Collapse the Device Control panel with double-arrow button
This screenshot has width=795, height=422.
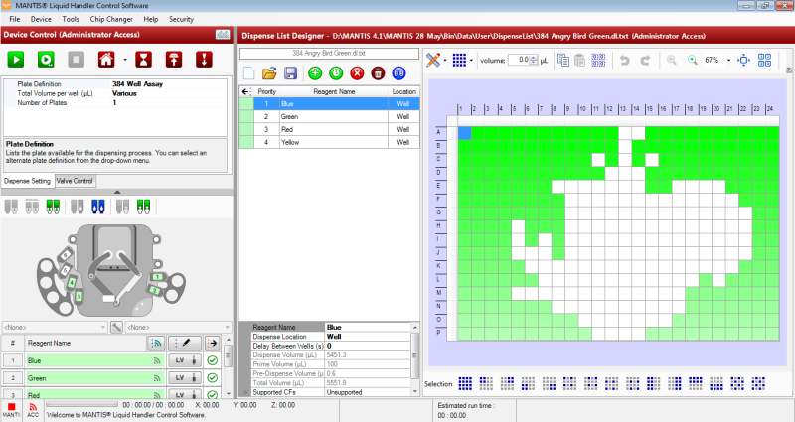pos(223,35)
